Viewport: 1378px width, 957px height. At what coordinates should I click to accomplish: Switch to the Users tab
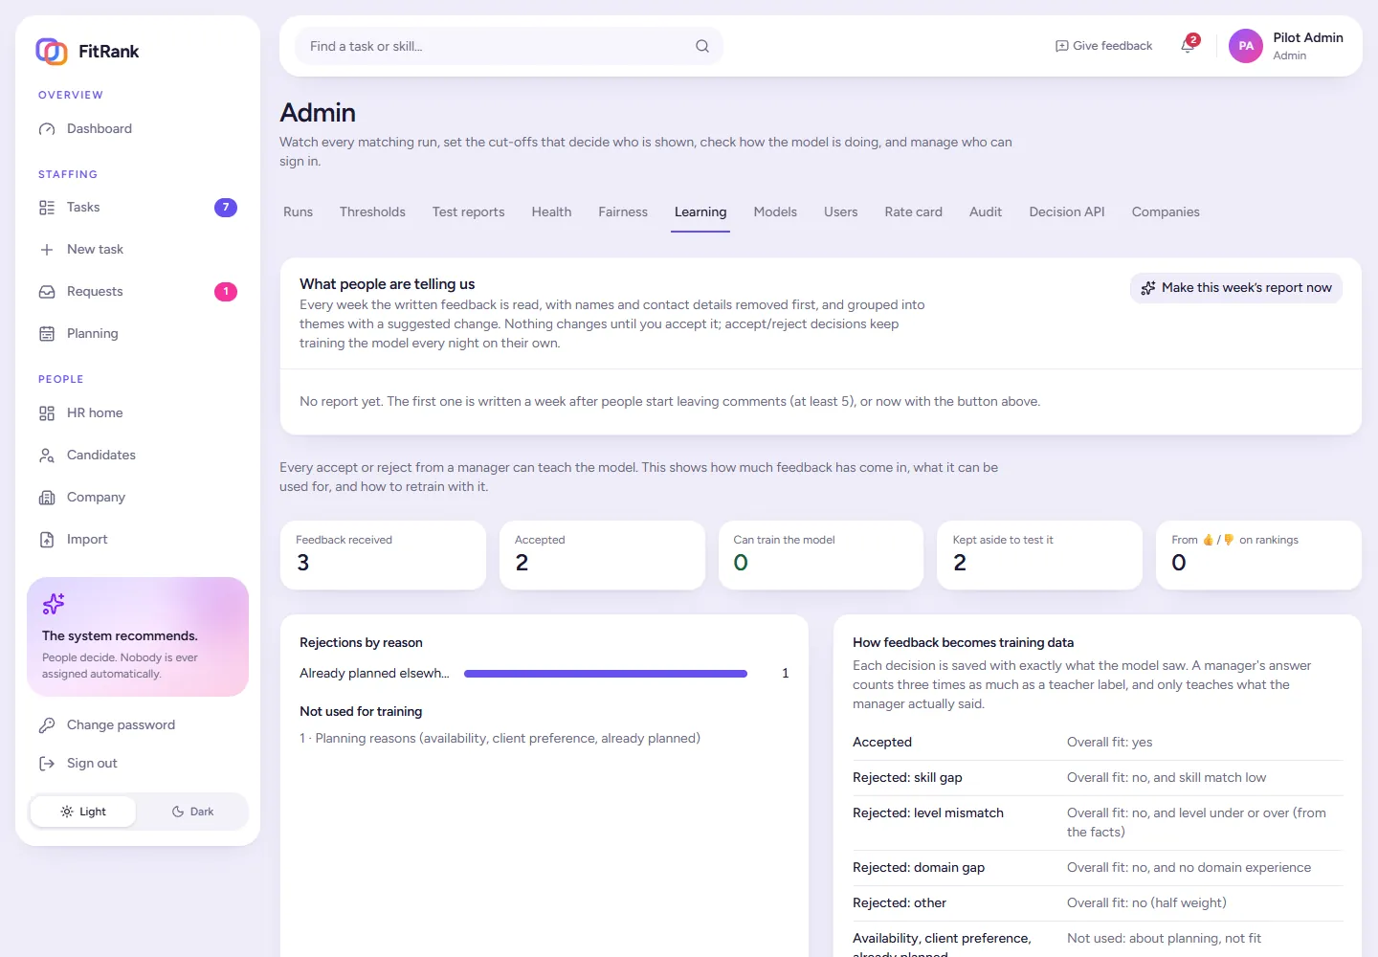[841, 212]
